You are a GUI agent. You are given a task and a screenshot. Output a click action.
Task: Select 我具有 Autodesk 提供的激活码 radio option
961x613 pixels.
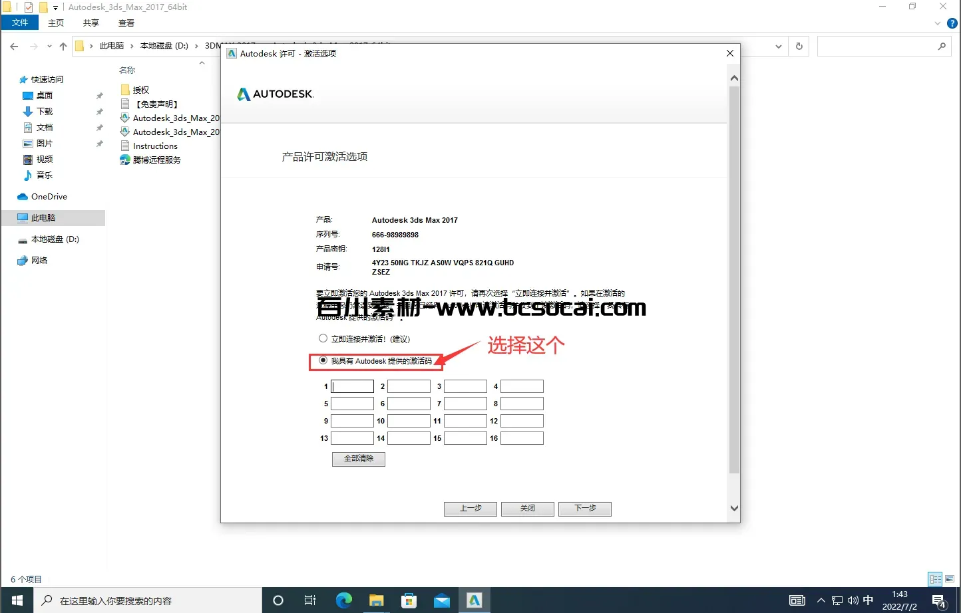pyautogui.click(x=323, y=360)
